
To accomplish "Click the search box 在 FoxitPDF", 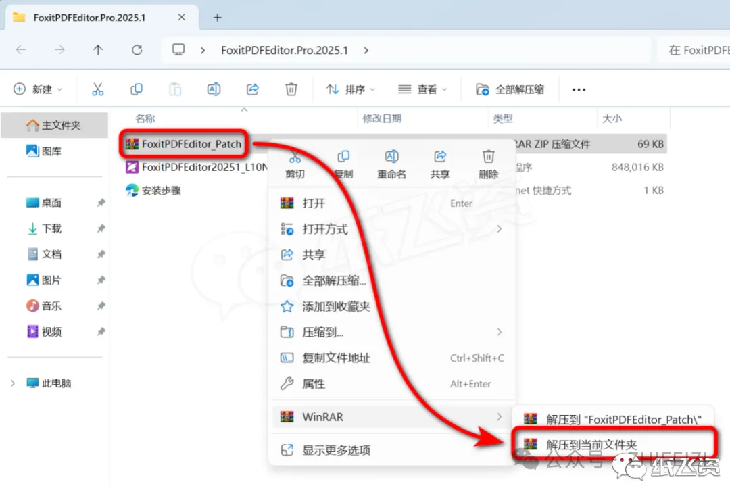I will tap(693, 50).
